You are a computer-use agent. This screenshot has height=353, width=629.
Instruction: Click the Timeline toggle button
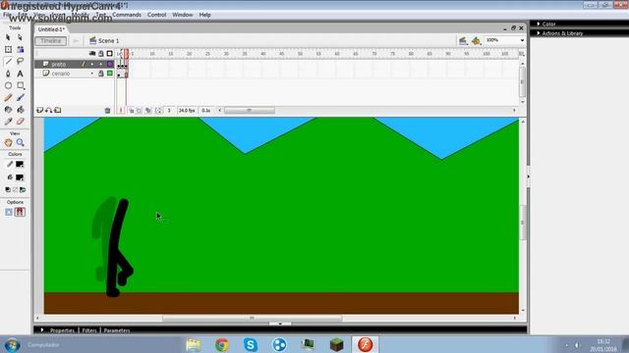[x=50, y=41]
